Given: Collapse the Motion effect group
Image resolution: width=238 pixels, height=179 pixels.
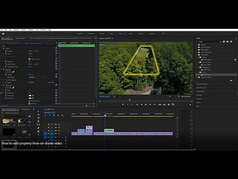Looking at the screenshot, I should (1, 48).
